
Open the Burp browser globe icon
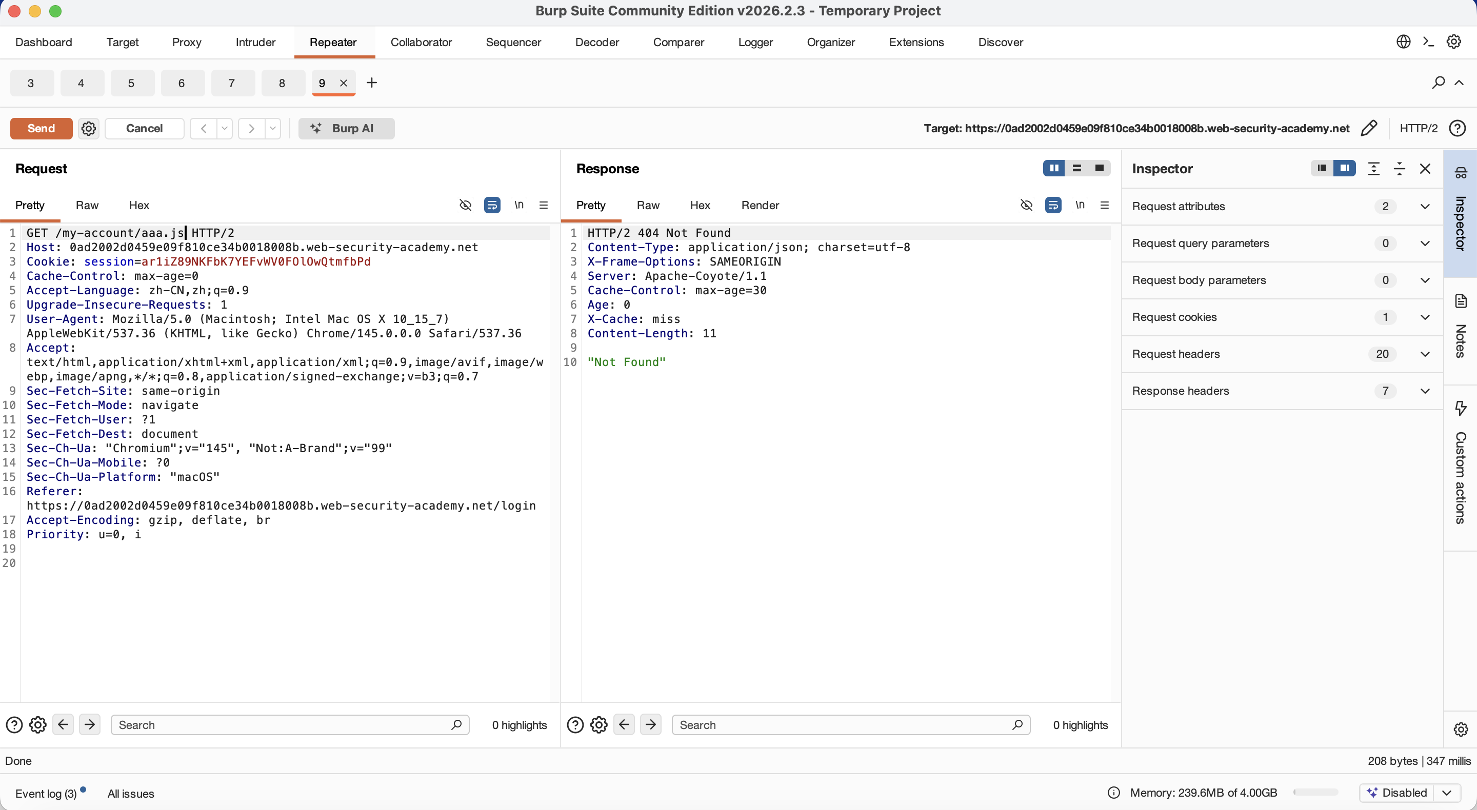point(1403,42)
